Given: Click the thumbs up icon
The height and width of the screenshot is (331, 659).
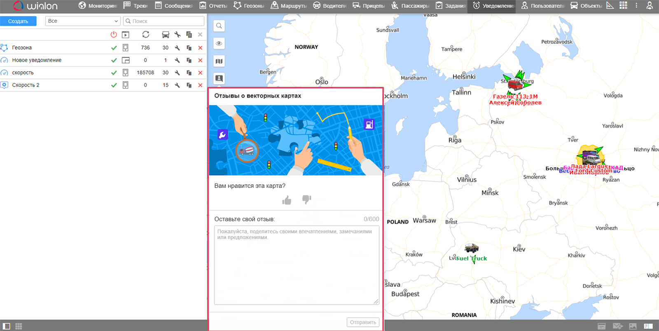Looking at the screenshot, I should [287, 200].
